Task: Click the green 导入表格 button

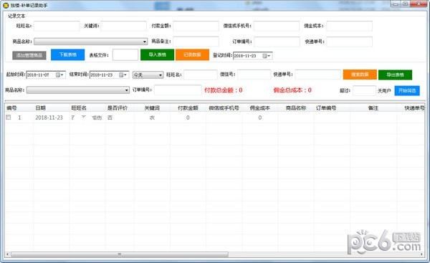Action: 157,55
